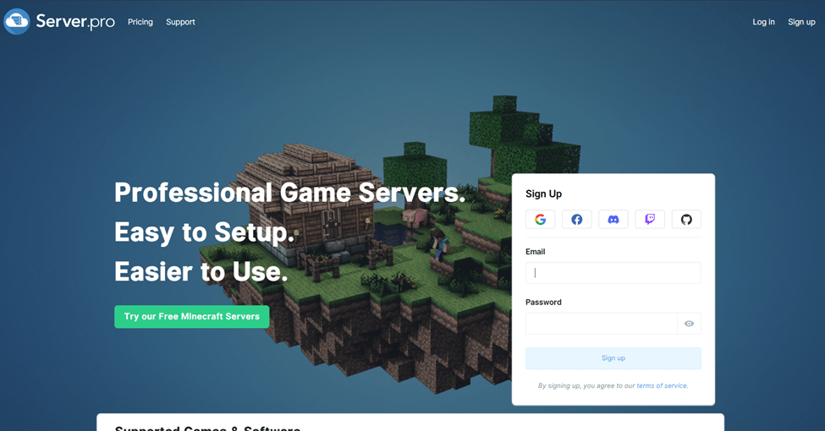The height and width of the screenshot is (431, 825).
Task: Click Log in at top right
Action: [x=763, y=22]
